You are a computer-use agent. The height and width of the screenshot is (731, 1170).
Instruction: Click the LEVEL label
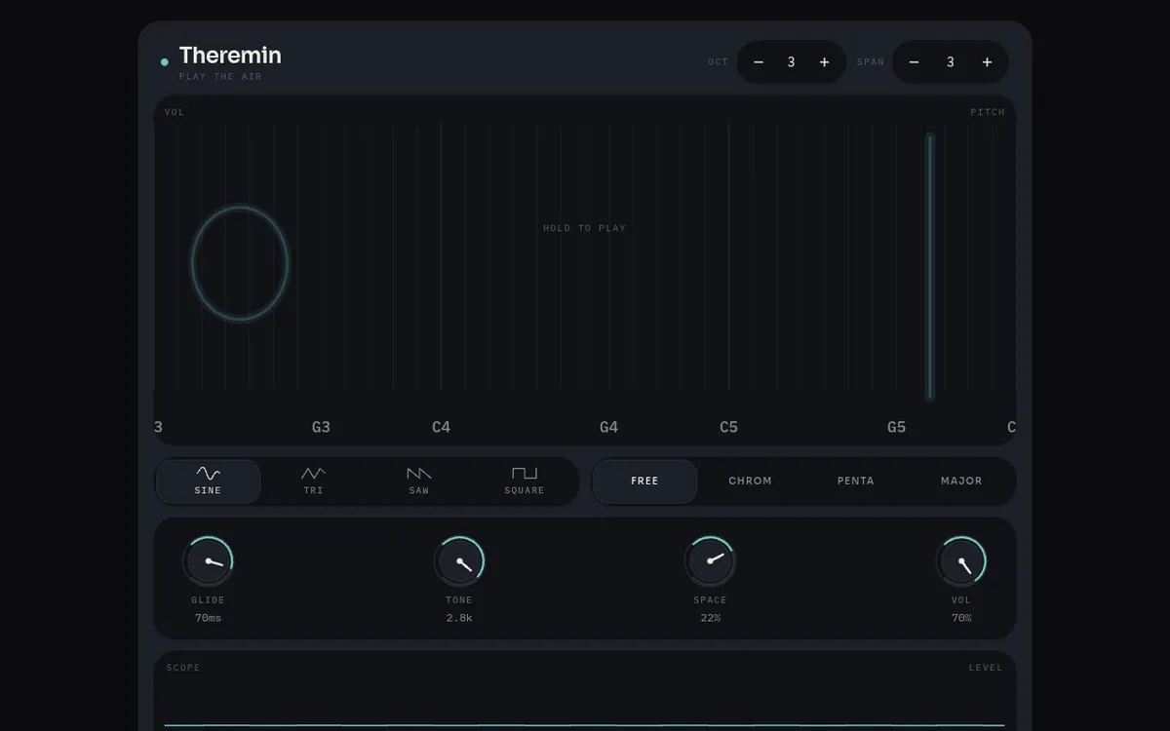click(x=986, y=668)
